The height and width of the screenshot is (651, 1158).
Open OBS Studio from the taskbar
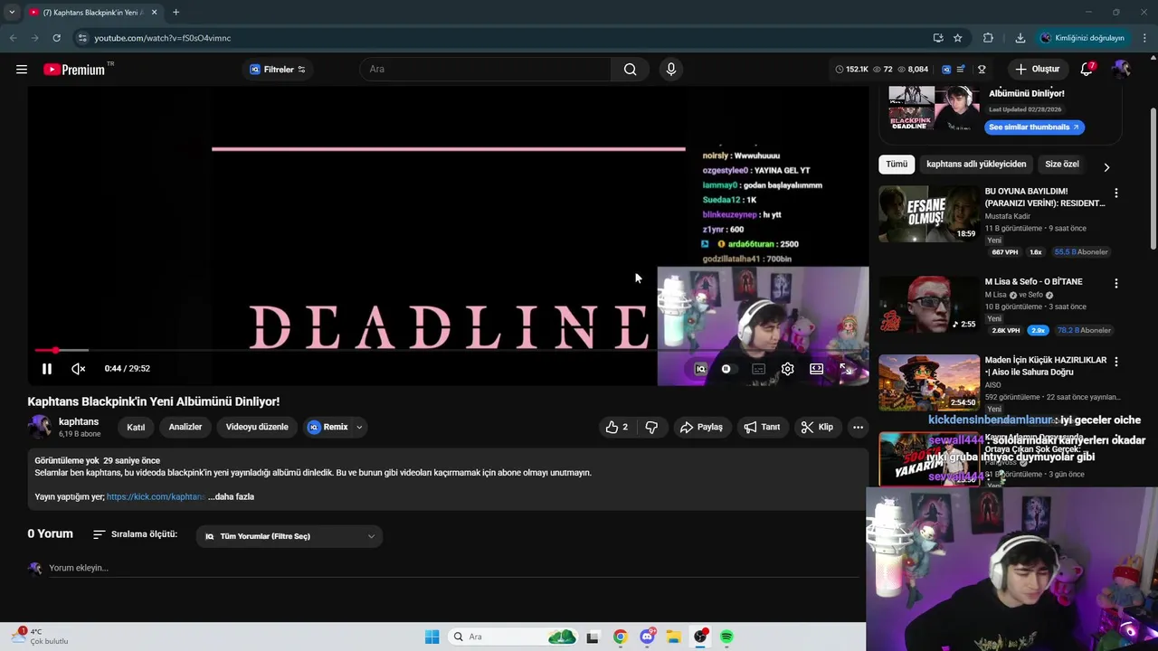pyautogui.click(x=700, y=637)
